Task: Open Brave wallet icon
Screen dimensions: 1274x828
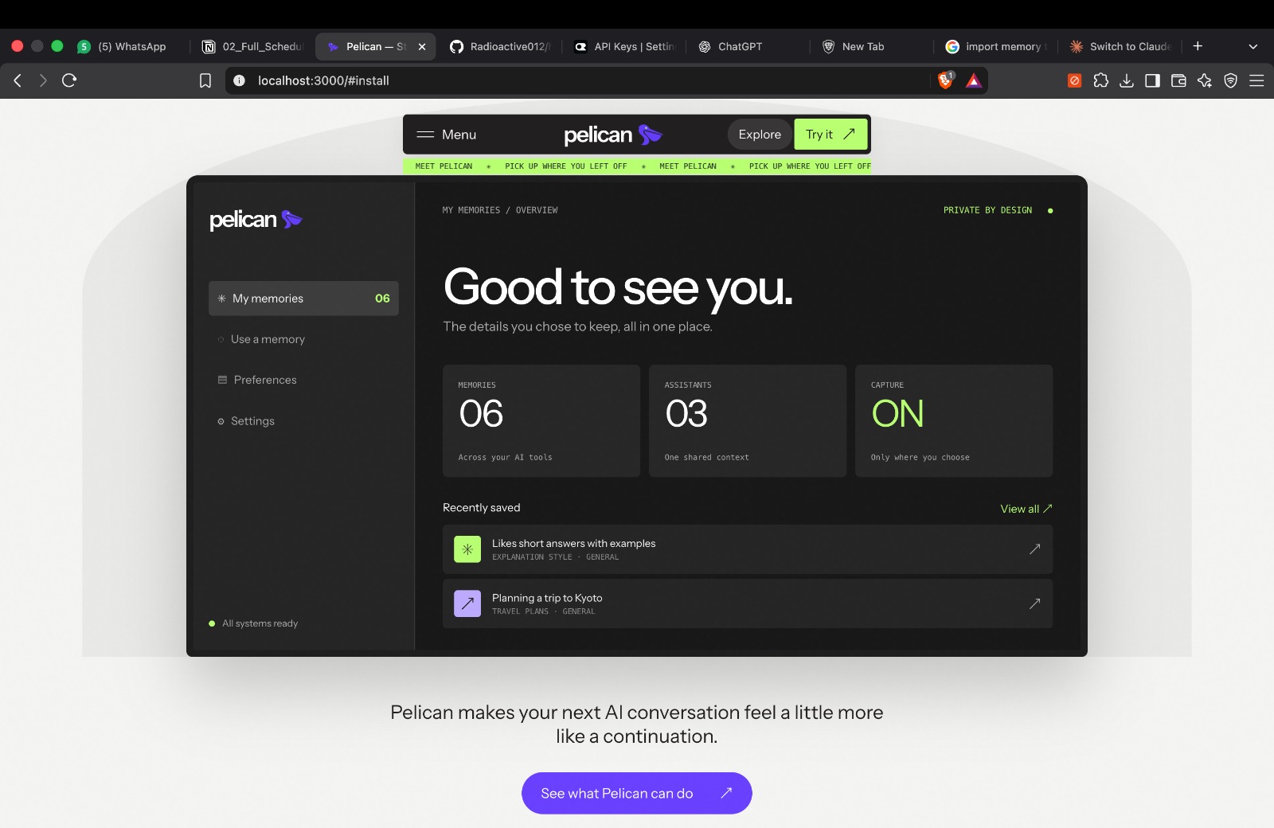Action: 1178,80
